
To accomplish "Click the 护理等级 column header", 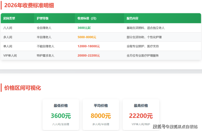I will click(43, 18).
